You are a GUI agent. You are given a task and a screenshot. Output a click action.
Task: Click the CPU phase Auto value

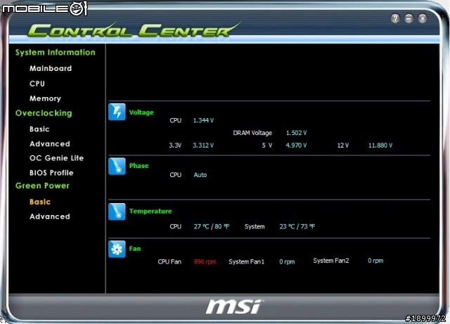pos(200,175)
